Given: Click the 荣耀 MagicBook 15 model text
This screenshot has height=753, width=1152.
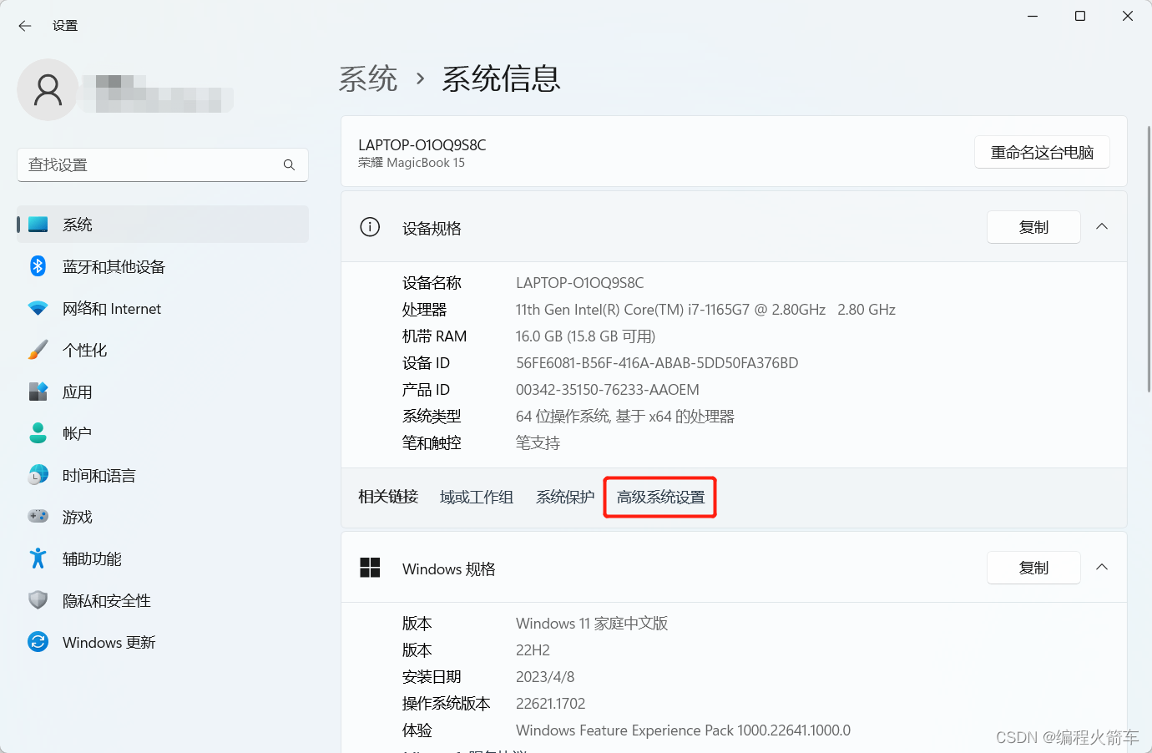Looking at the screenshot, I should coord(412,163).
